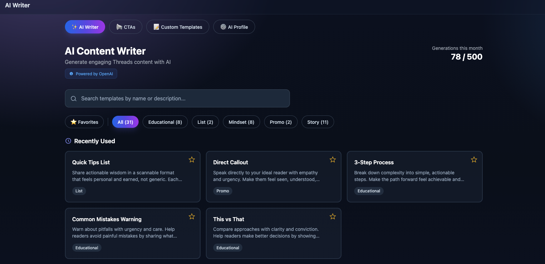Click the template search field

(177, 98)
